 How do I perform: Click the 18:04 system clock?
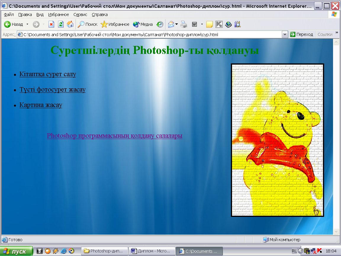(331, 251)
